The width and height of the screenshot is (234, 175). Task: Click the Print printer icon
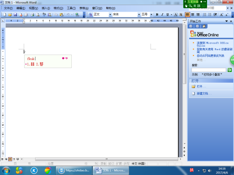[x=32, y=15]
